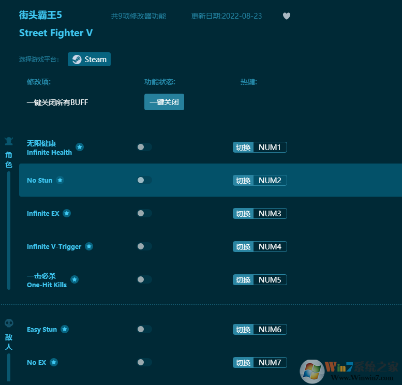Click the No EX label
This screenshot has width=402, height=385.
click(36, 362)
